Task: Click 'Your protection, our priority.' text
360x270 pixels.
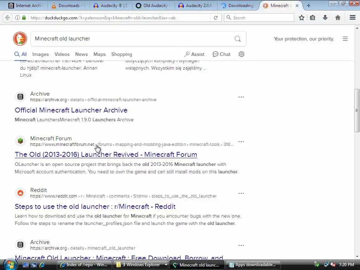Action: coord(304,39)
